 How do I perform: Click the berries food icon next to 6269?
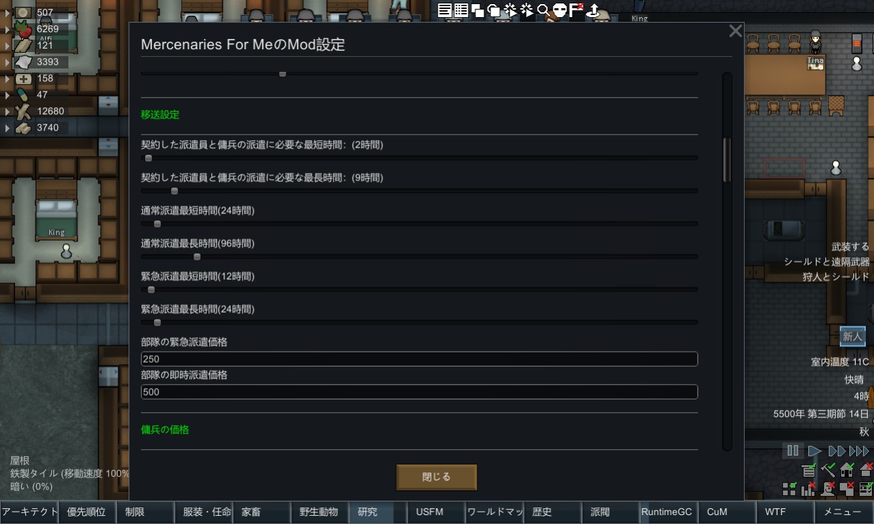tap(23, 29)
